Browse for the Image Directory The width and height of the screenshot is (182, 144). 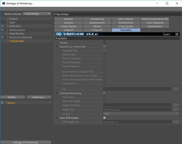point(176,105)
